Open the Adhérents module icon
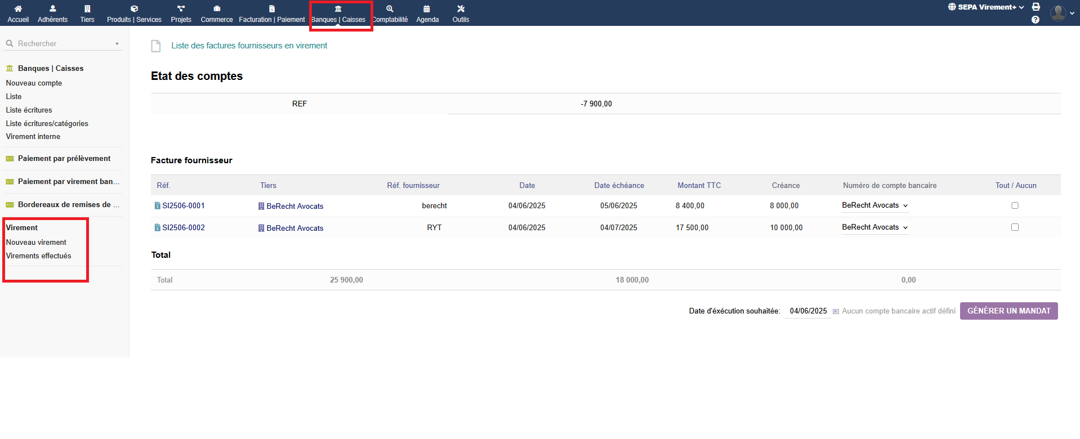Screen dimensions: 1080x439 pyautogui.click(x=52, y=9)
